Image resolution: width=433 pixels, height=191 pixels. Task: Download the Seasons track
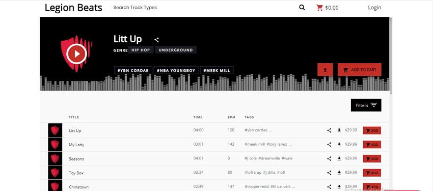pyautogui.click(x=339, y=158)
